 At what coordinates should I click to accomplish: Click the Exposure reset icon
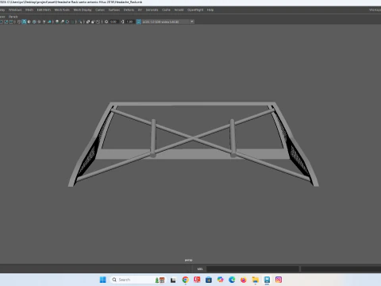point(106,21)
